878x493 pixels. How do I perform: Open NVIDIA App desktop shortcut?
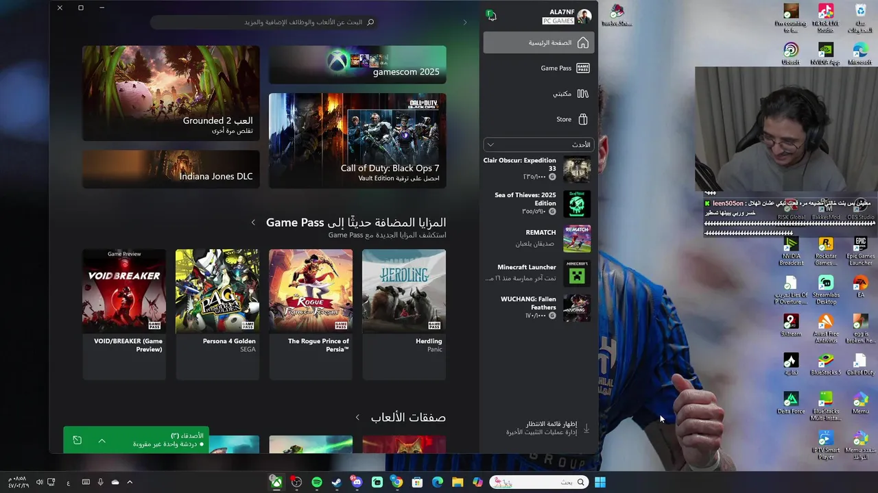pyautogui.click(x=825, y=54)
